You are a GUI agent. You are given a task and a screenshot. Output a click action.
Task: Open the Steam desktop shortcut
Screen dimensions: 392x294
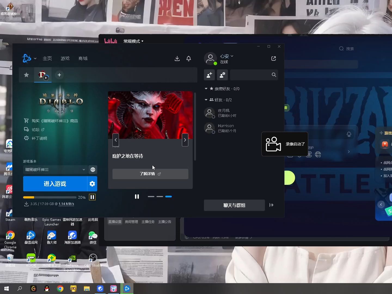click(10, 215)
